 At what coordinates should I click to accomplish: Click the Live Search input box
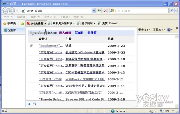pyautogui.click(x=139, y=11)
